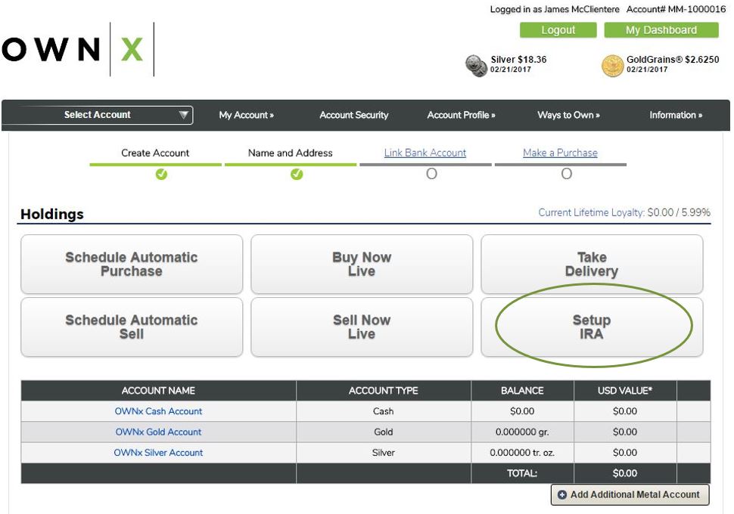Open the OWNx Gold Account link
The image size is (734, 514).
[x=158, y=432]
